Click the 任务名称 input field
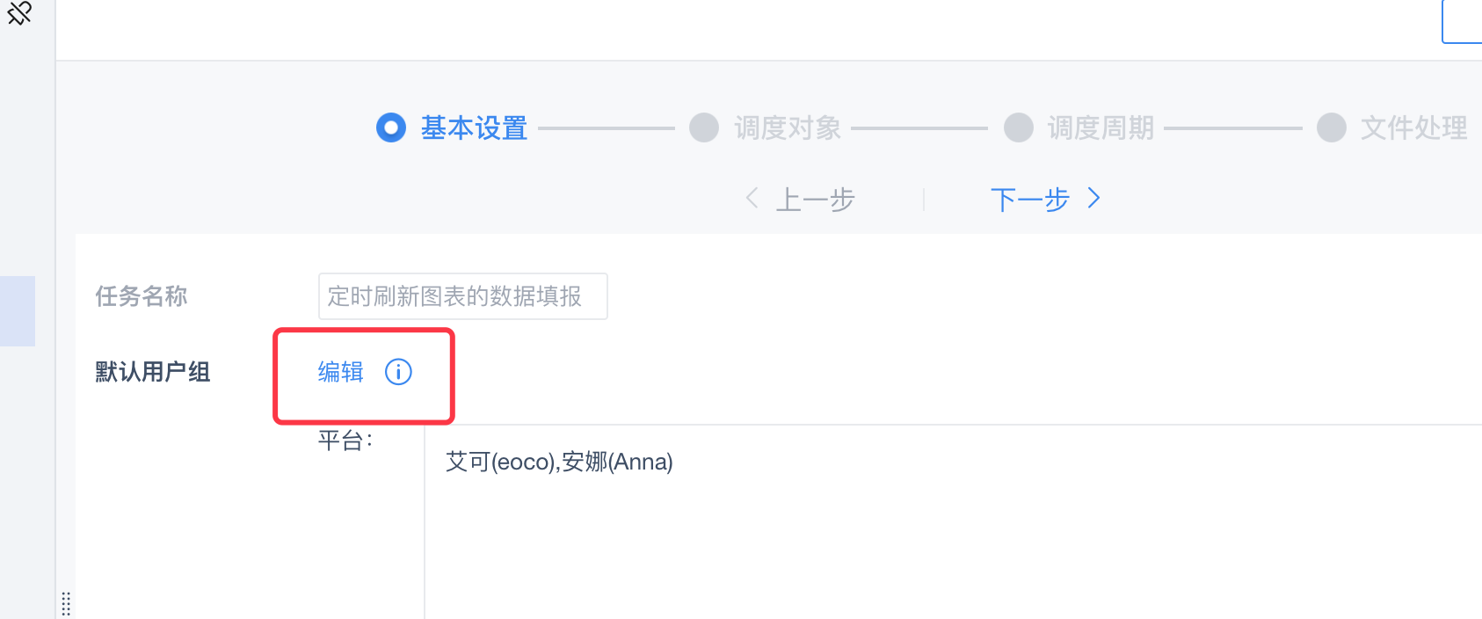 coord(462,296)
